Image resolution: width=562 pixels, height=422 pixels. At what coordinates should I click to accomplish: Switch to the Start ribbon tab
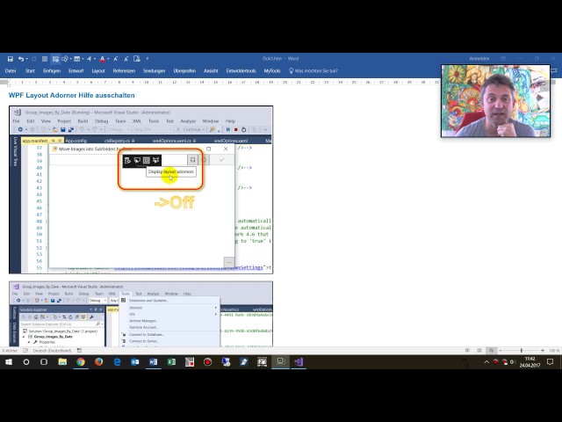tap(30, 71)
